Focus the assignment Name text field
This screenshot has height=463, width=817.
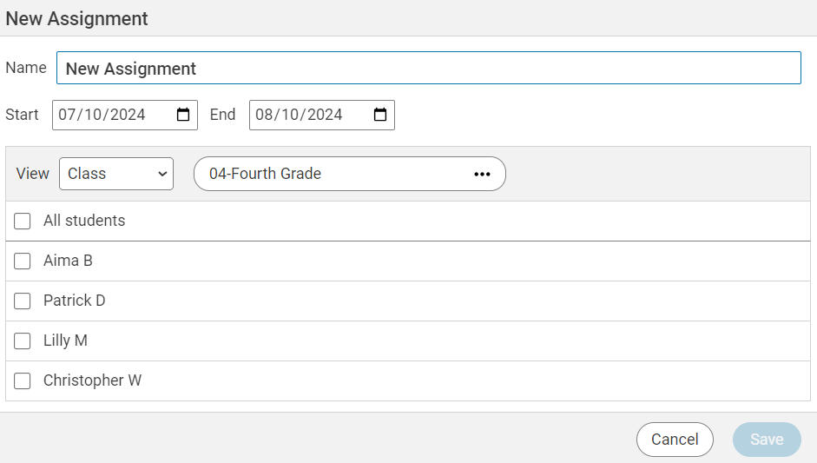[428, 68]
